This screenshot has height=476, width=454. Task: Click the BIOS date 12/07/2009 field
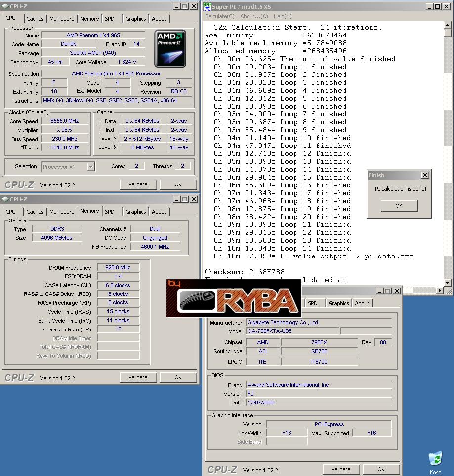click(319, 402)
